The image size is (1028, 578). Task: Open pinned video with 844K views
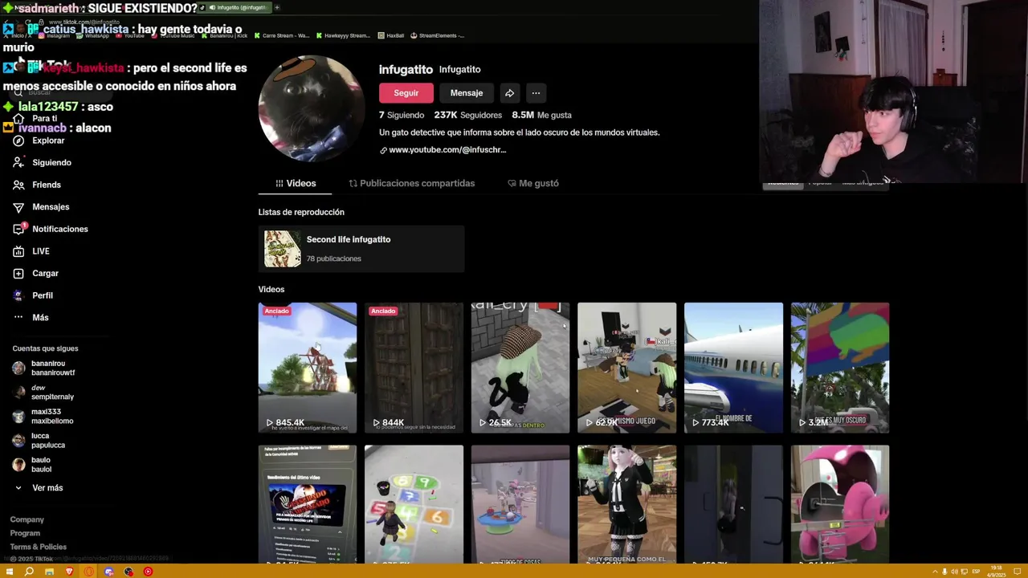[414, 368]
